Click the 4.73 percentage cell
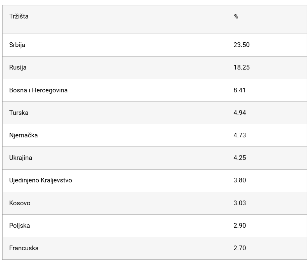Screen dimensions: 308x262 [267, 135]
